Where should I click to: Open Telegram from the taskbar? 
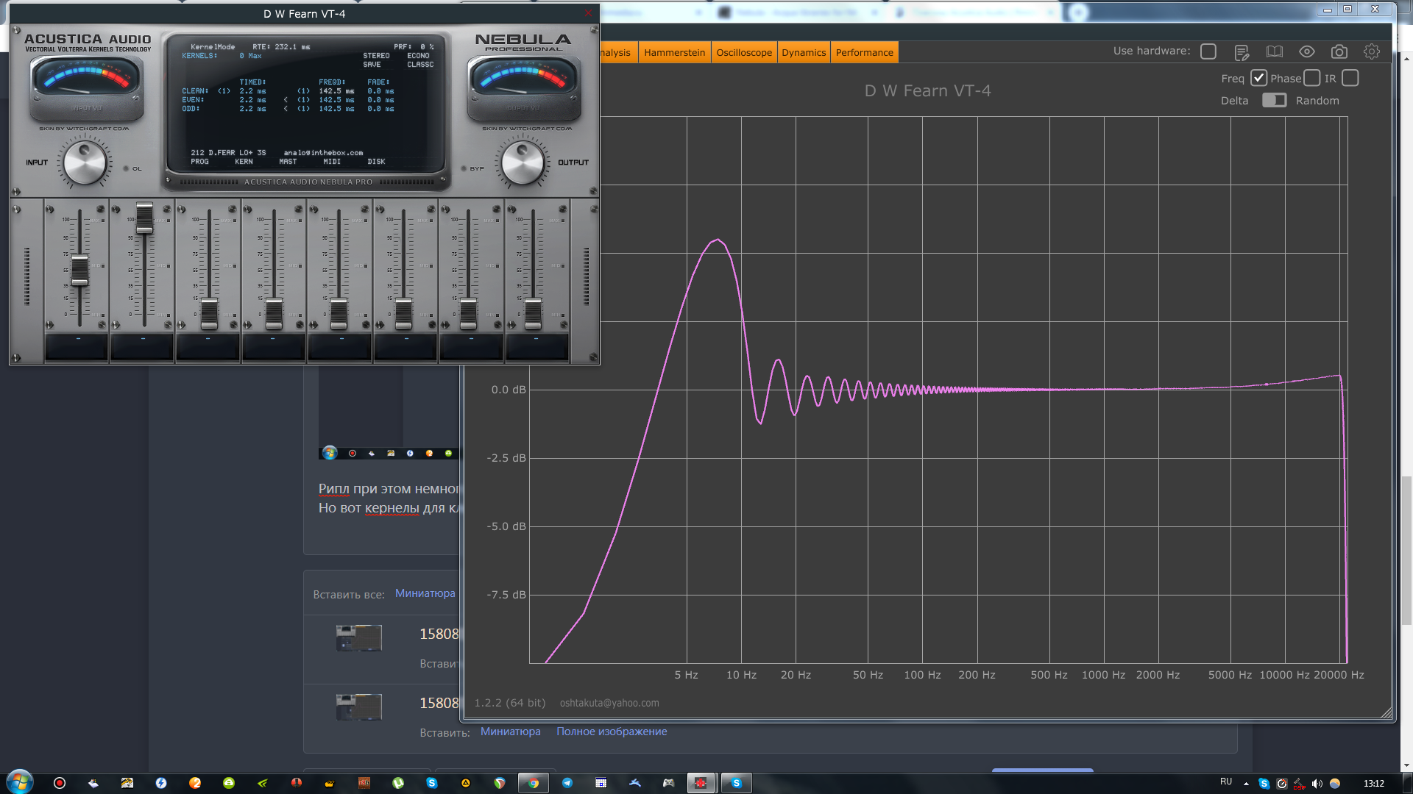(567, 783)
